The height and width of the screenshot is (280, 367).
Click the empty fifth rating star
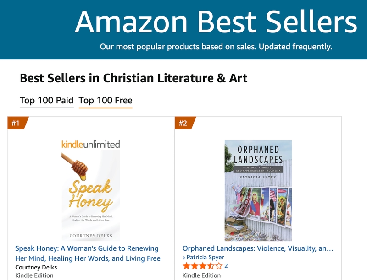click(x=219, y=266)
